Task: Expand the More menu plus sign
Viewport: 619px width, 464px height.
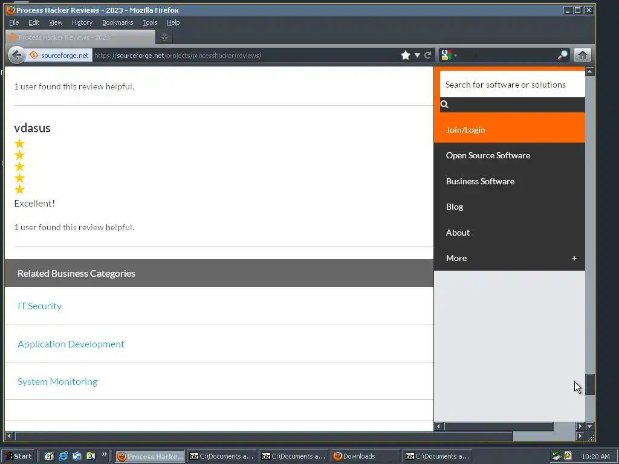Action: point(574,258)
